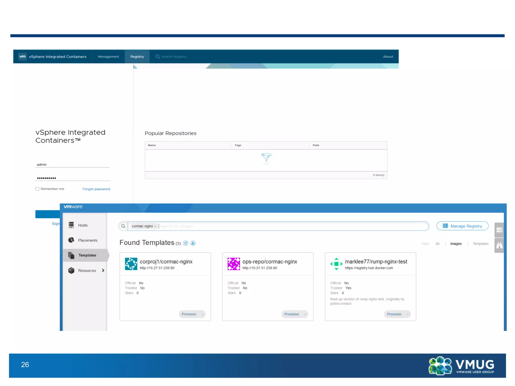Screen dimensions: 515x386
Task: Open Provision dropdown arrow for marklee77/rump-nginx-test
Action: (408, 314)
